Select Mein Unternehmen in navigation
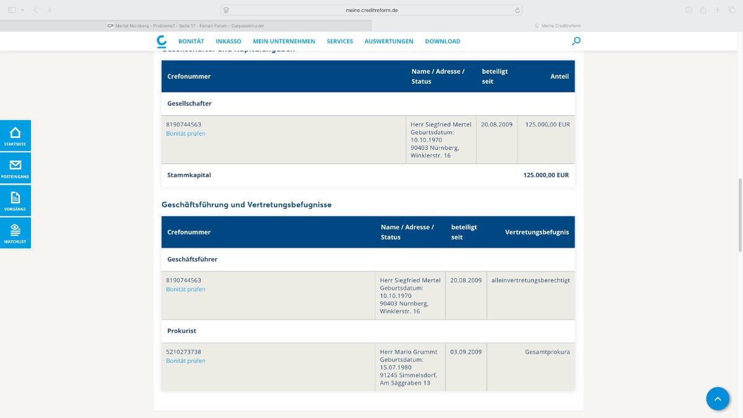The image size is (743, 418). (284, 41)
